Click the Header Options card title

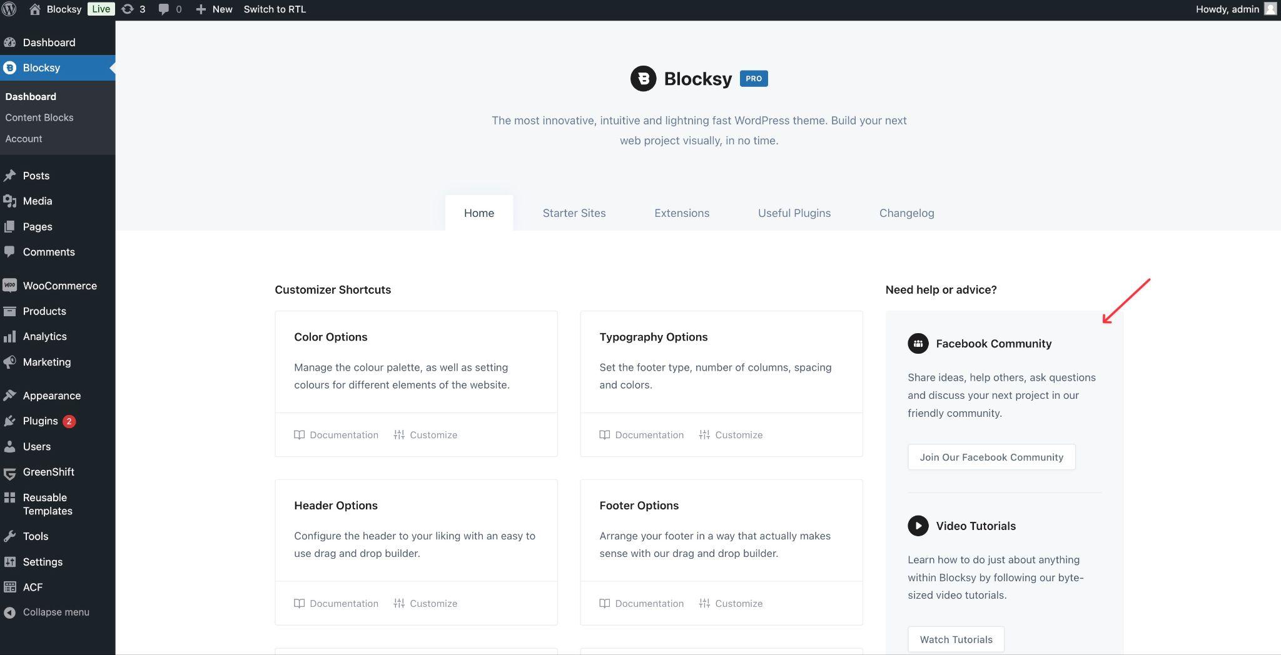pos(336,506)
